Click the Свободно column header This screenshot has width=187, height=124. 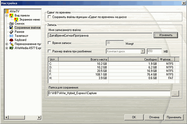[x=133, y=60]
